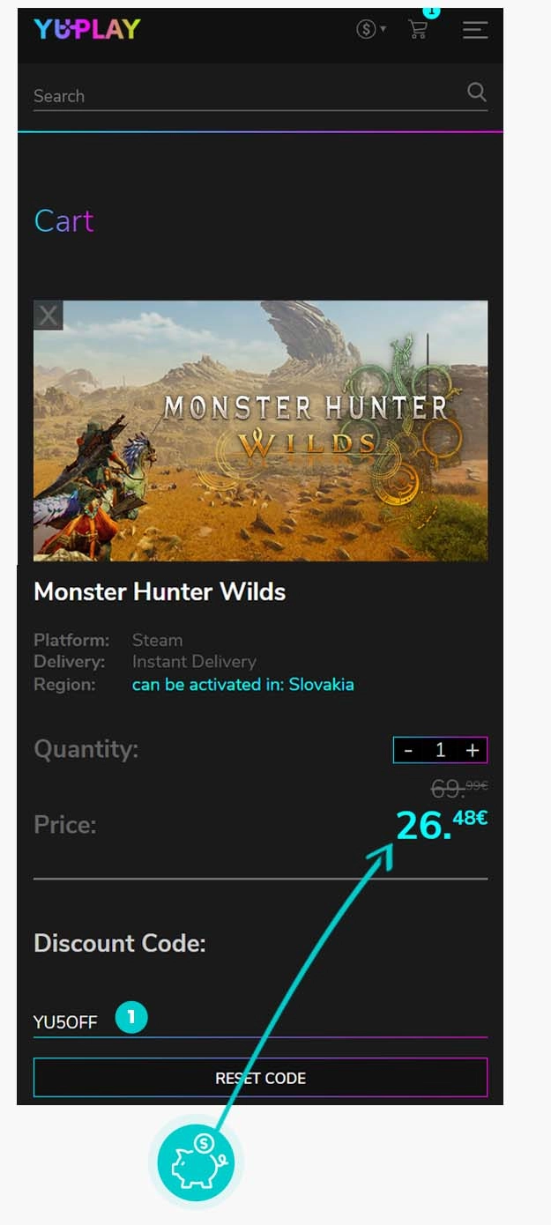Open the hamburger navigation menu

click(x=474, y=29)
